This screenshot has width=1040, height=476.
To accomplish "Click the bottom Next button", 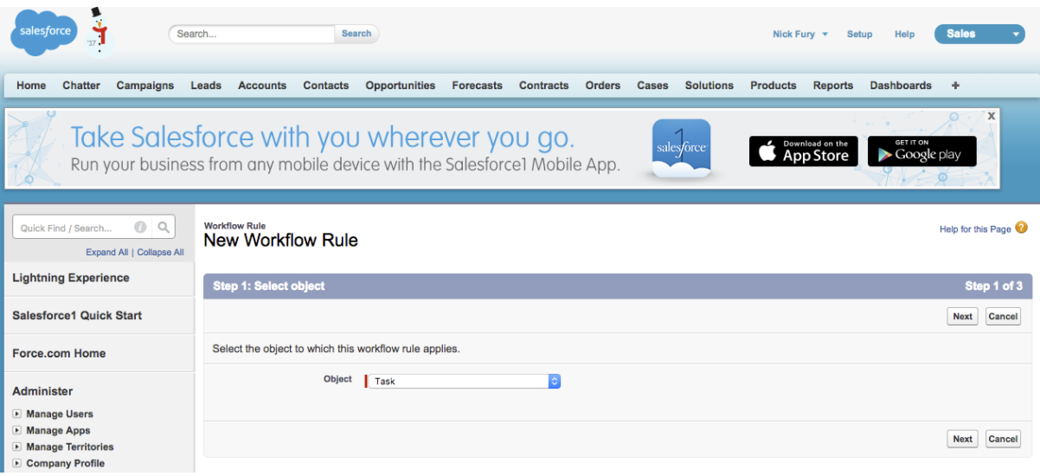I will coord(963,440).
